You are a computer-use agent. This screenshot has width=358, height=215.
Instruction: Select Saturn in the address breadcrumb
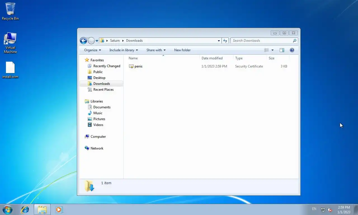tap(115, 41)
